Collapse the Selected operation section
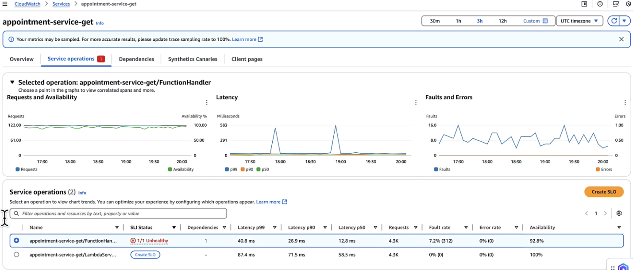The image size is (633, 272). tap(12, 82)
